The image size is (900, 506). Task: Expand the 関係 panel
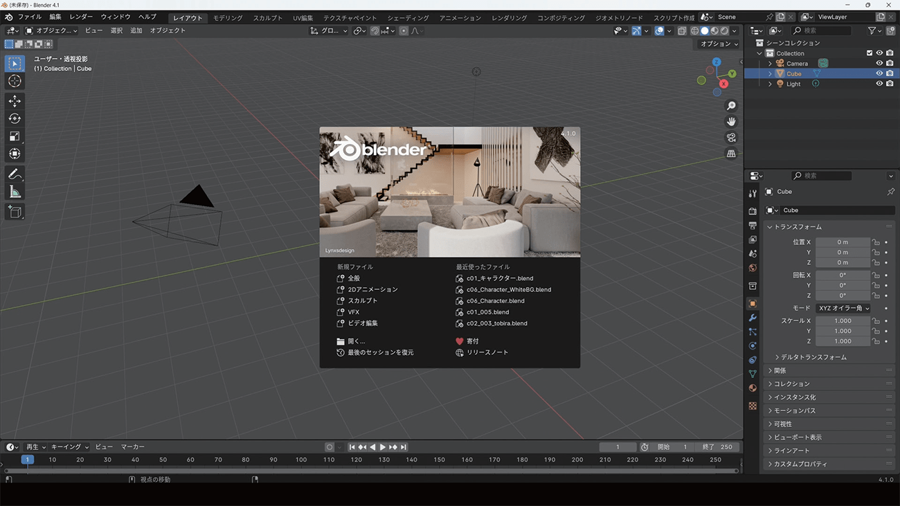829,370
